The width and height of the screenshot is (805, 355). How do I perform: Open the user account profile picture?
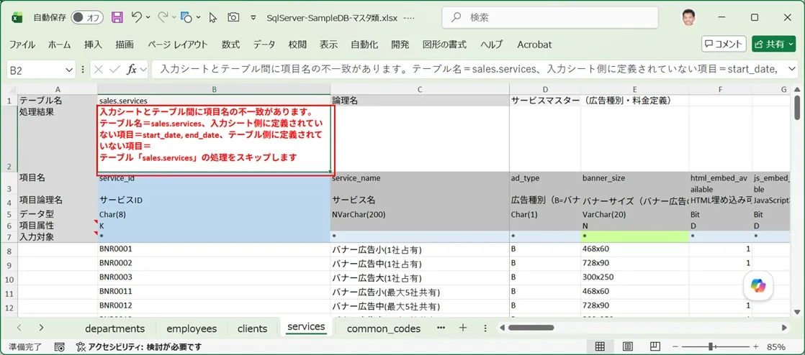[690, 17]
